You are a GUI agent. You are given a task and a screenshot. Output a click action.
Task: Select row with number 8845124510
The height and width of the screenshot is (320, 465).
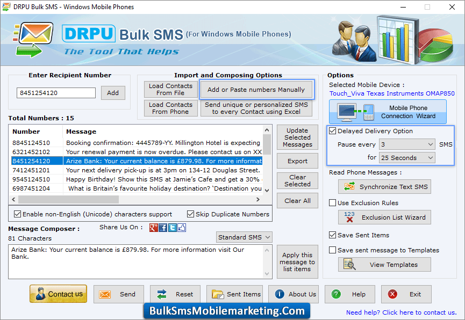click(x=137, y=143)
